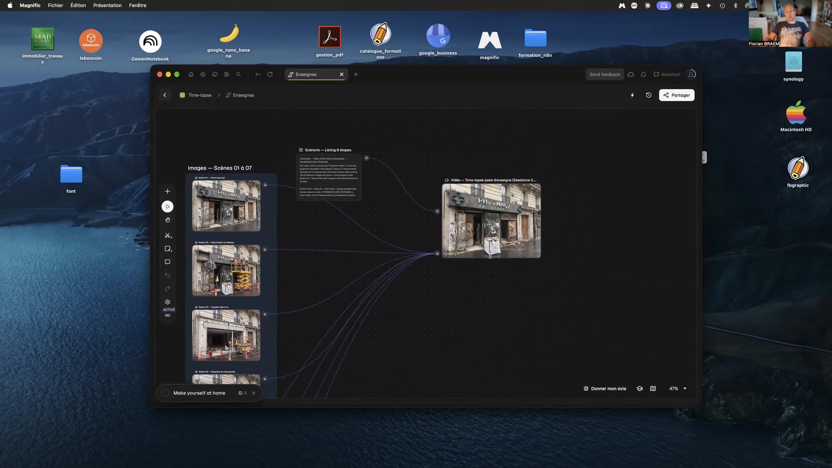
Task: Click Donner mon avis link
Action: [x=605, y=389]
